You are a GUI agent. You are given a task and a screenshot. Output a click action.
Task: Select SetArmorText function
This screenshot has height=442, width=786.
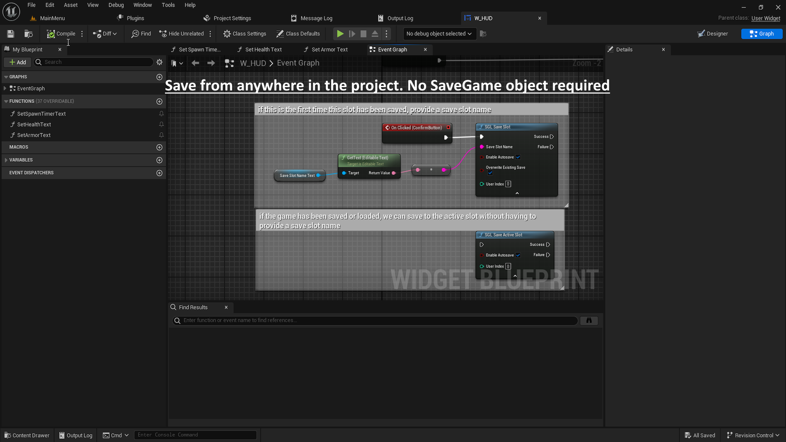pos(34,135)
